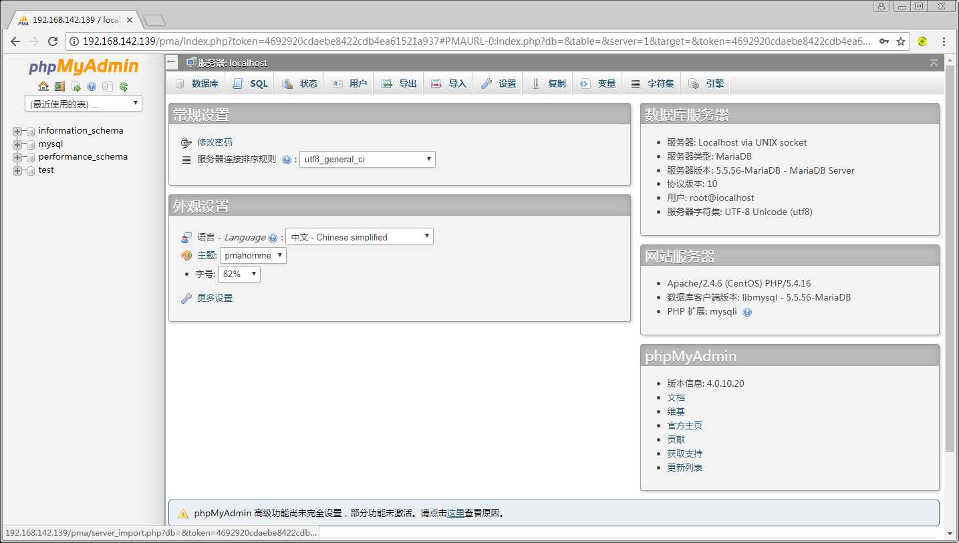Open the 引擎 tab
This screenshot has height=543, width=959.
point(706,83)
